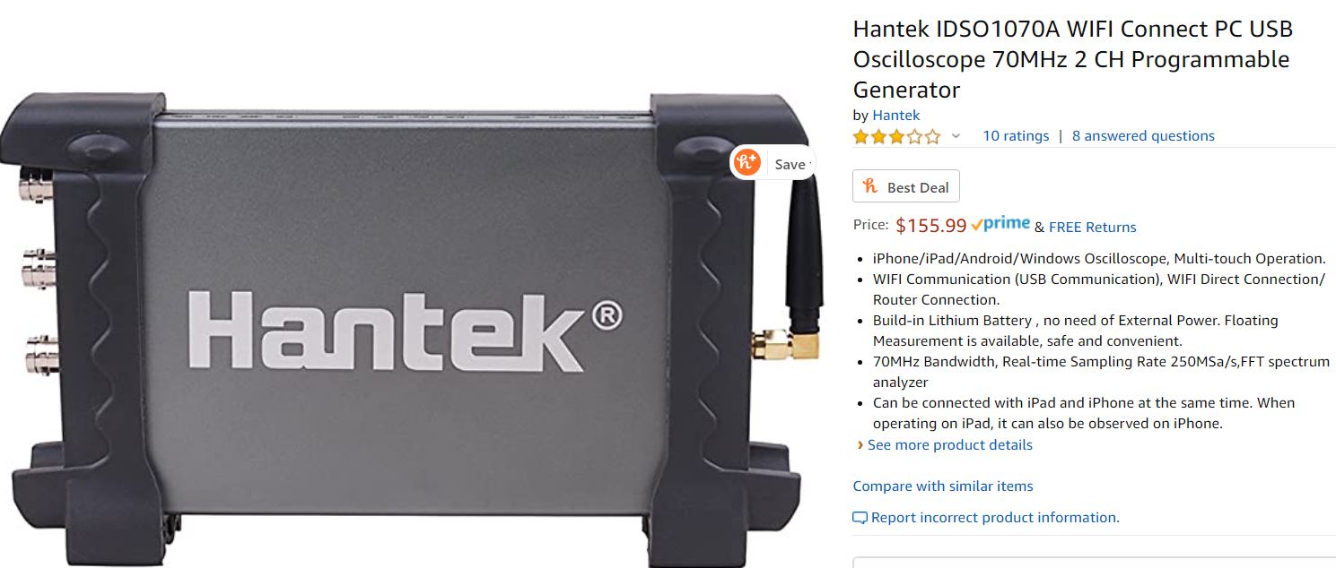This screenshot has height=568, width=1336.
Task: Click the Prime logo next to price
Action: point(1000,225)
